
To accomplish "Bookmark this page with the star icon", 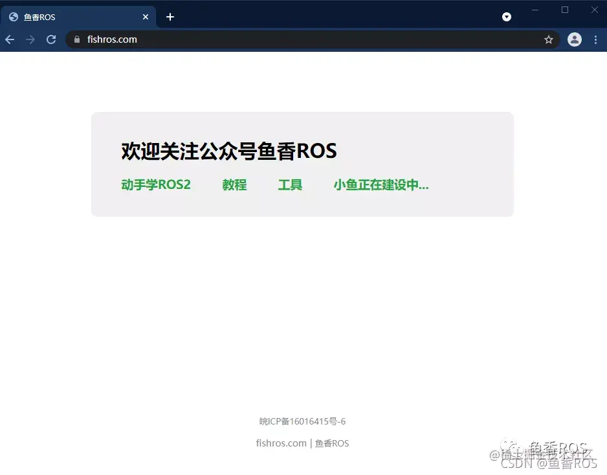I will (x=549, y=39).
